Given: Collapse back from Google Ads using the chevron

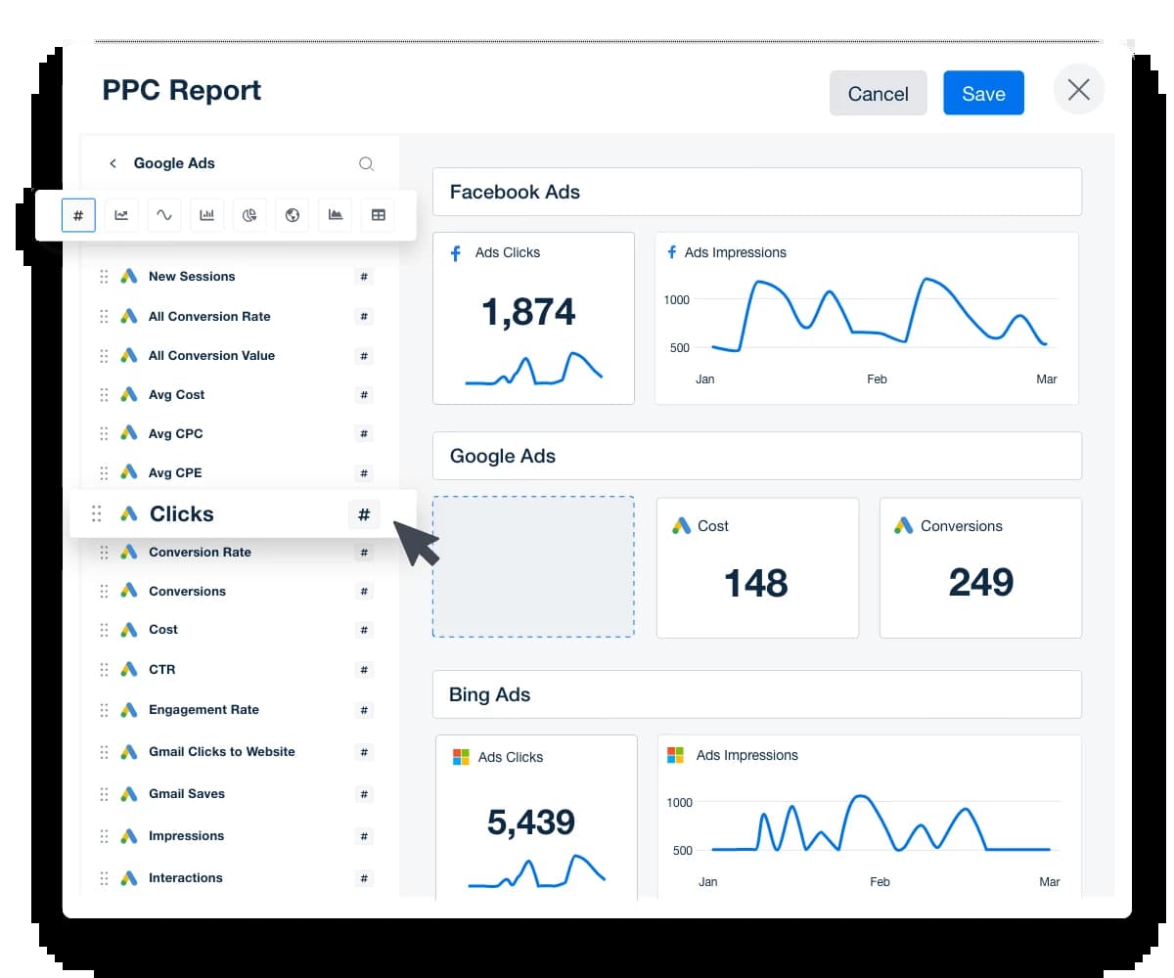Looking at the screenshot, I should [x=113, y=163].
